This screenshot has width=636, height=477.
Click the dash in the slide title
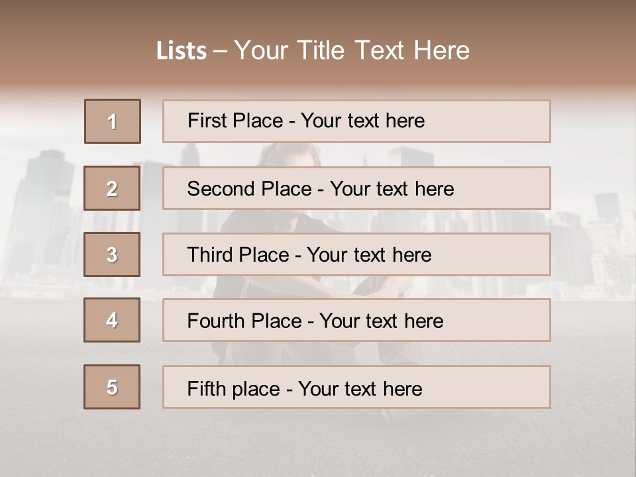click(x=220, y=51)
